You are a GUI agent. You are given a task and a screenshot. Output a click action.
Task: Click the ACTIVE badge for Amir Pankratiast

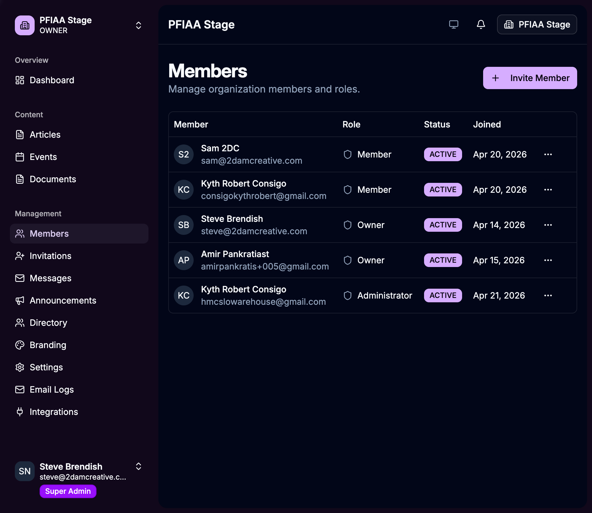[x=443, y=260]
